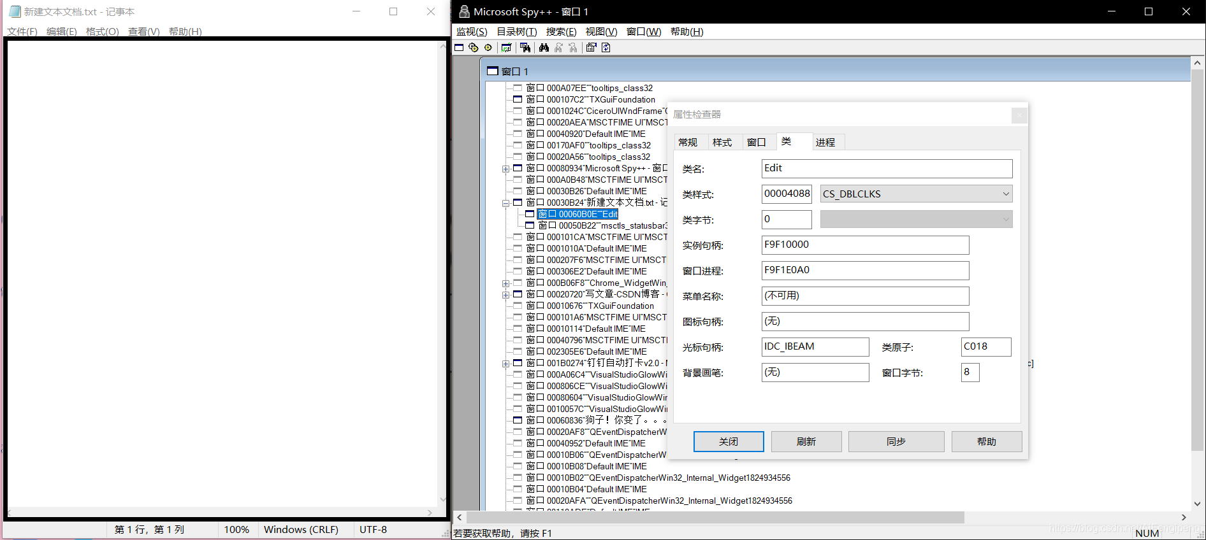Click the 类名 Edit field
This screenshot has width=1206, height=540.
[x=887, y=168]
